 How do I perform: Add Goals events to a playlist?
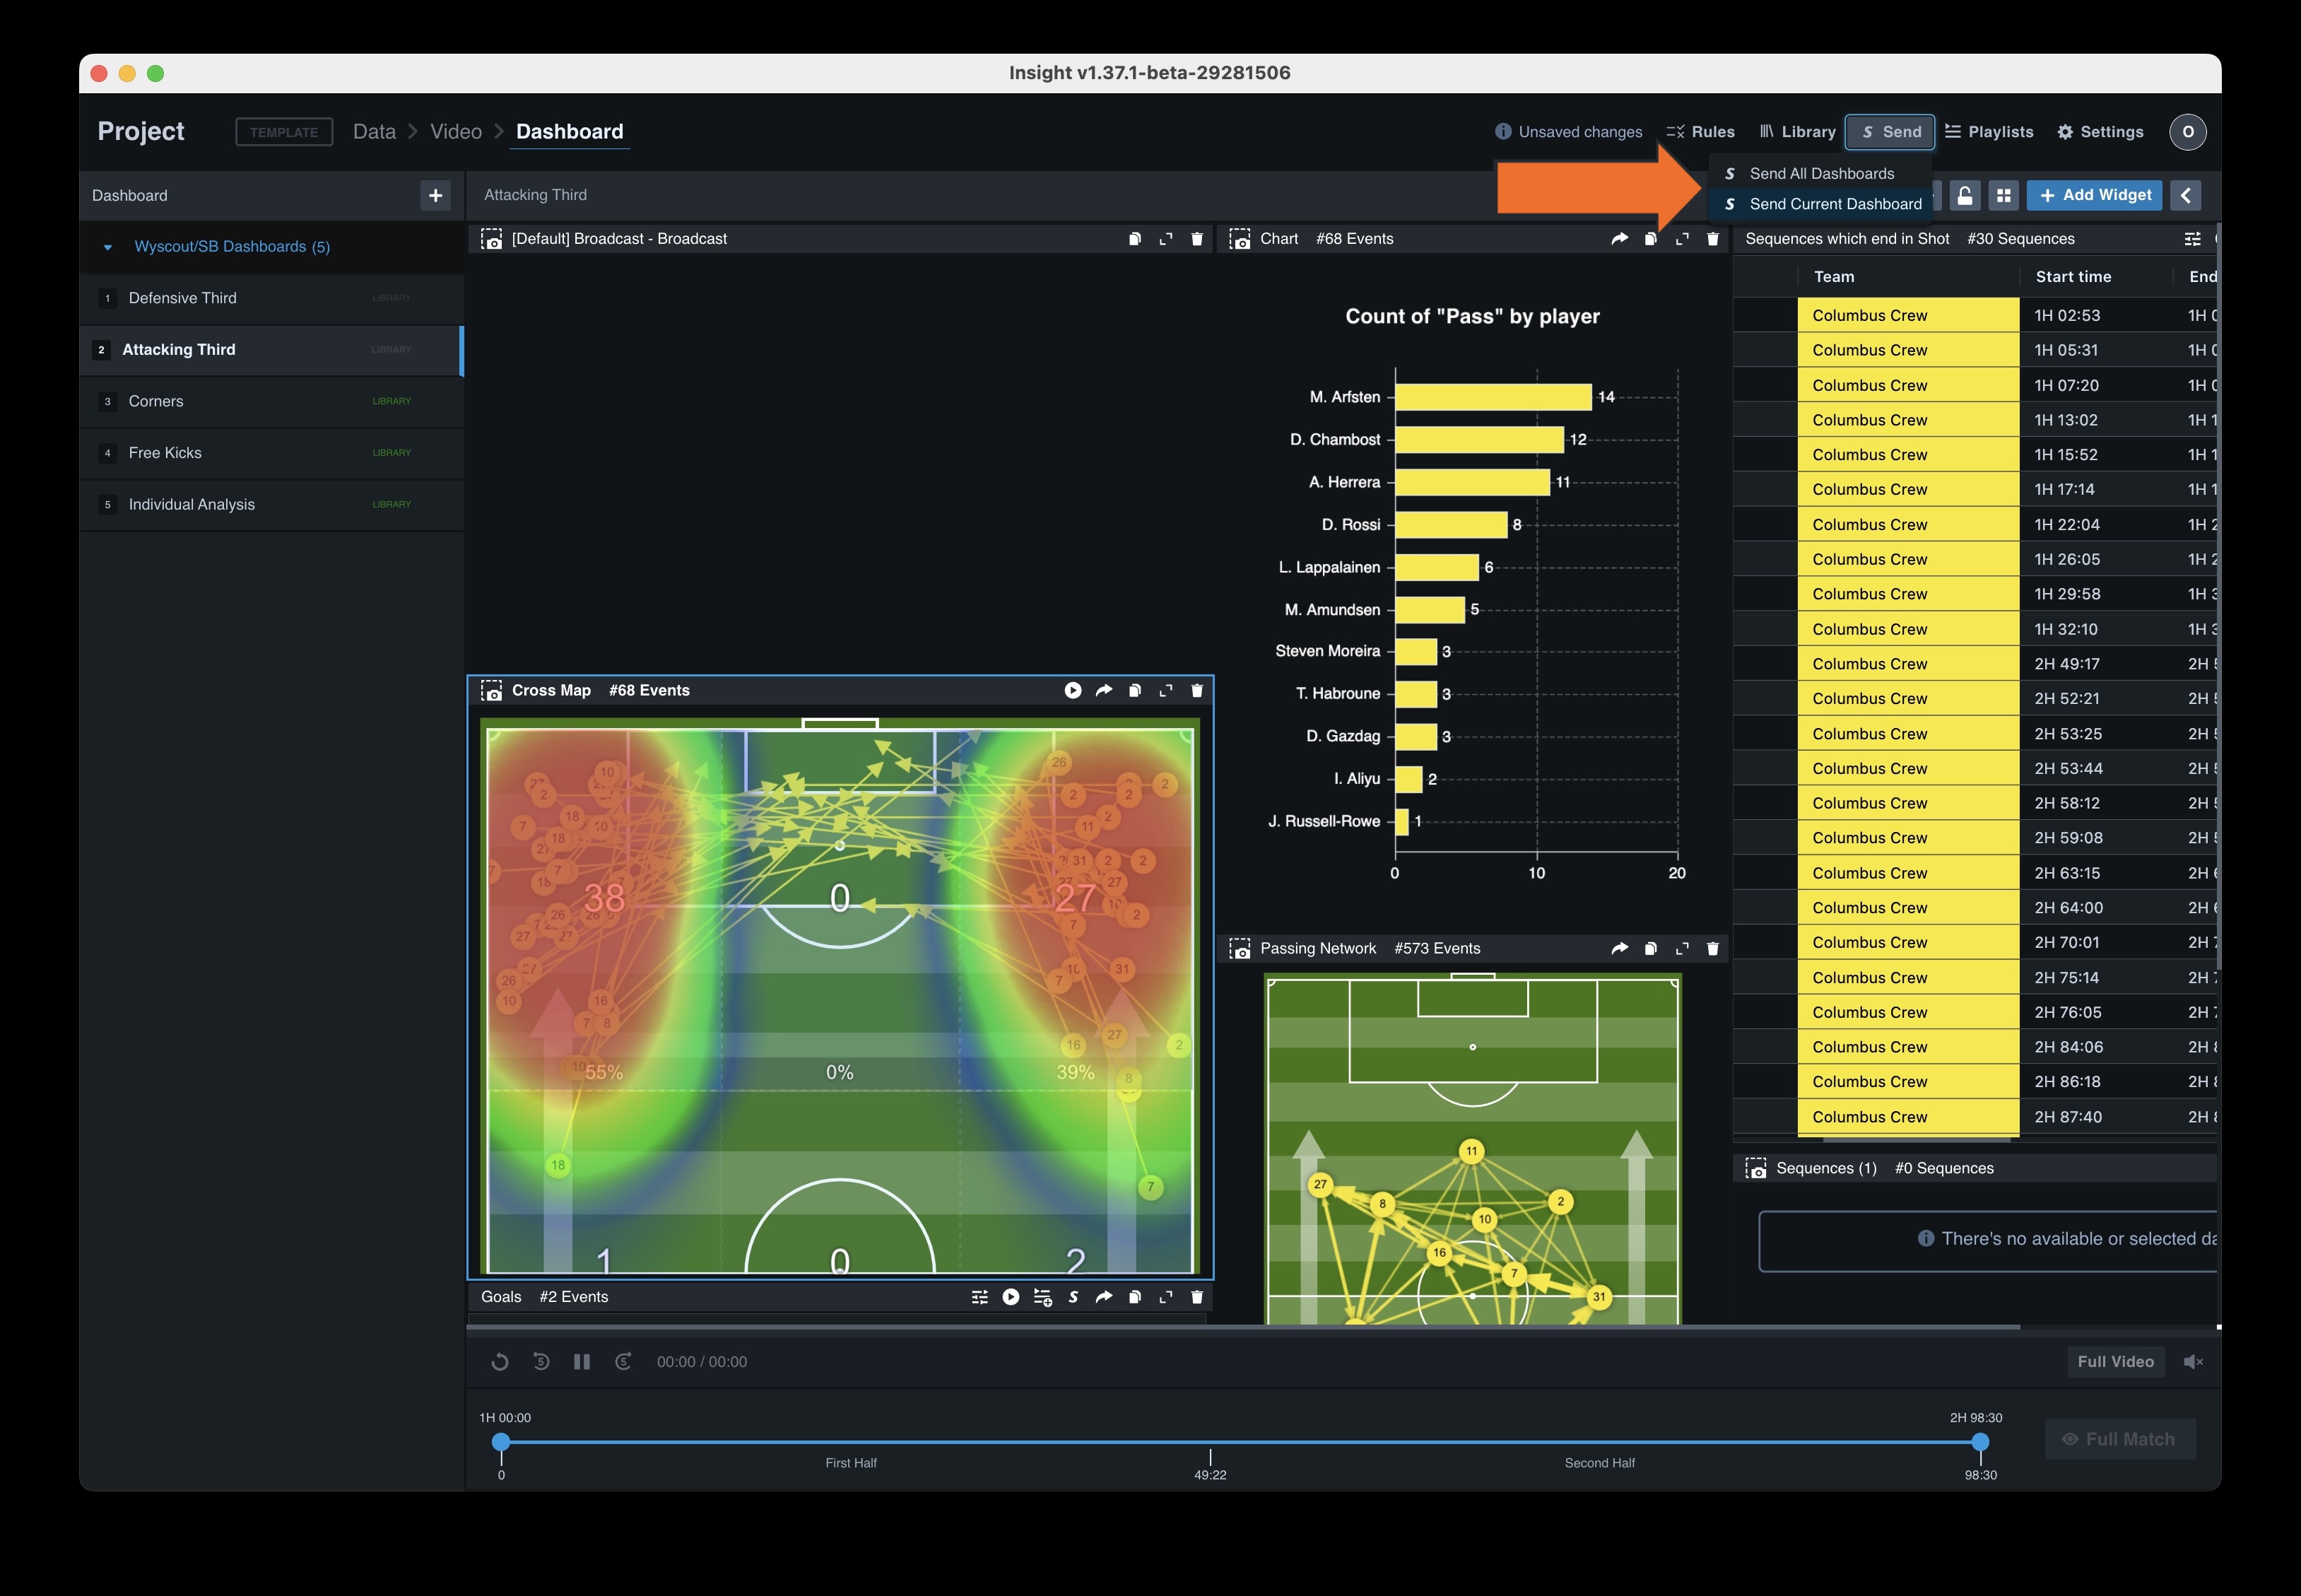[1042, 1297]
